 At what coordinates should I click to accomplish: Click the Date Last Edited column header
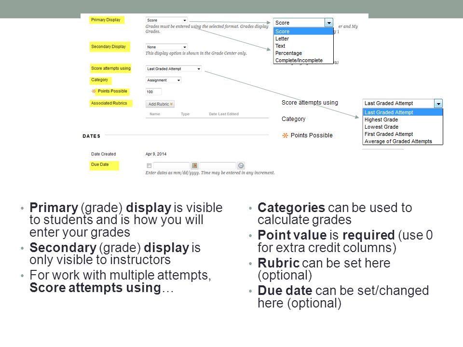pyautogui.click(x=224, y=114)
